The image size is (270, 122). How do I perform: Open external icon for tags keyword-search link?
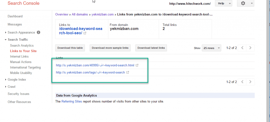128,72
